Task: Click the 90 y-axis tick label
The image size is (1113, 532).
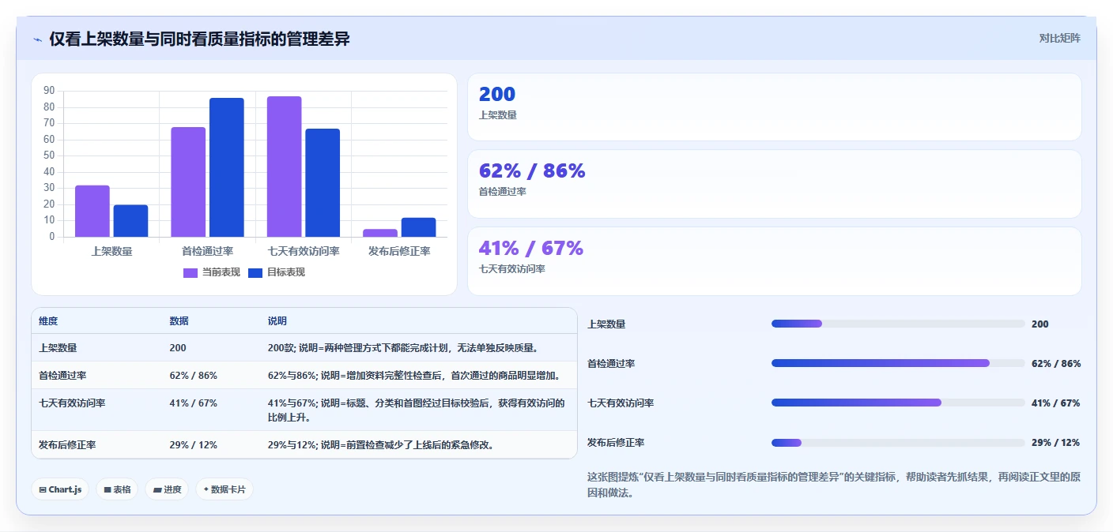Action: pyautogui.click(x=49, y=91)
